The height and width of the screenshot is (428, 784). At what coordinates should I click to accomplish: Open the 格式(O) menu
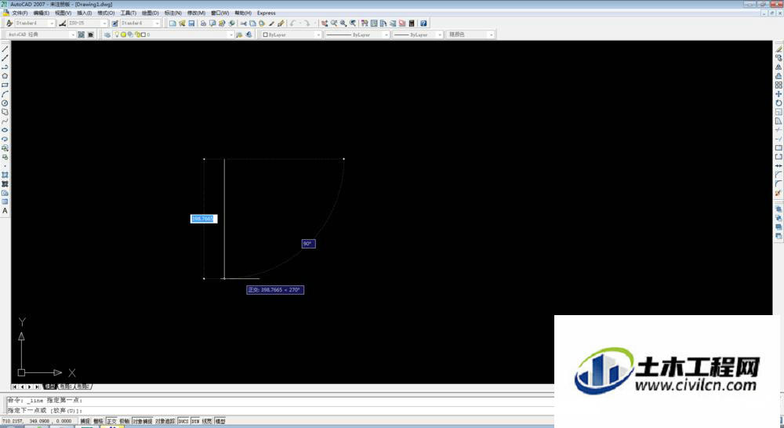106,13
